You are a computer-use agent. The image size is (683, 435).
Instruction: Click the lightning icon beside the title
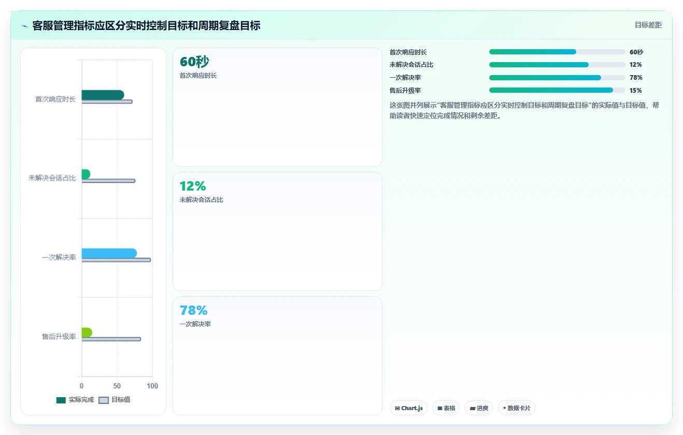(24, 26)
